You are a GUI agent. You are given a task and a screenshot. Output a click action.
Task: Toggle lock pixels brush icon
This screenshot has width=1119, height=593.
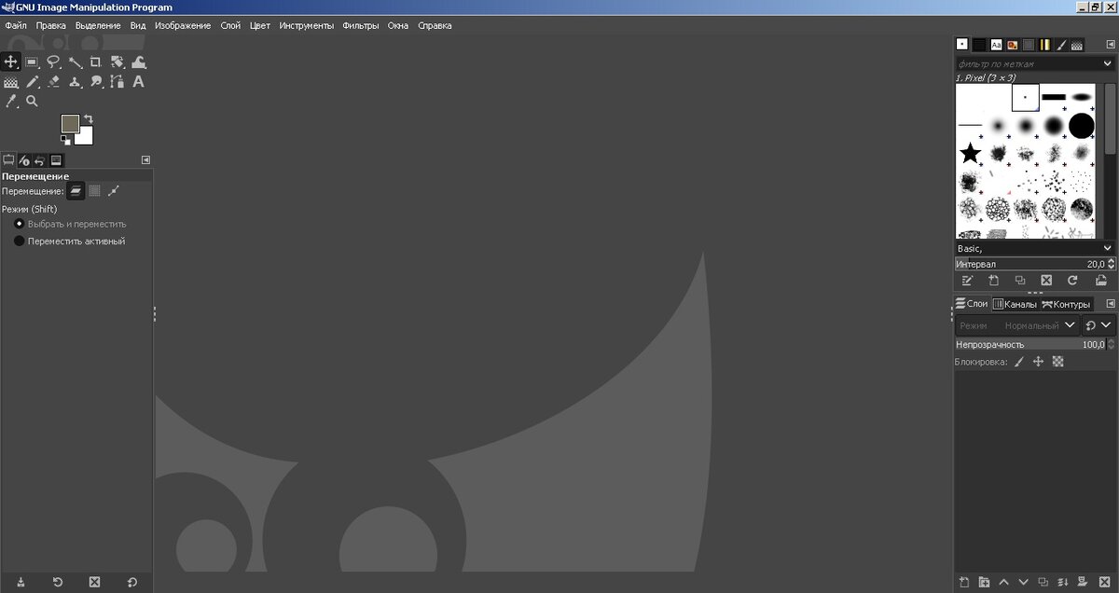click(1019, 361)
